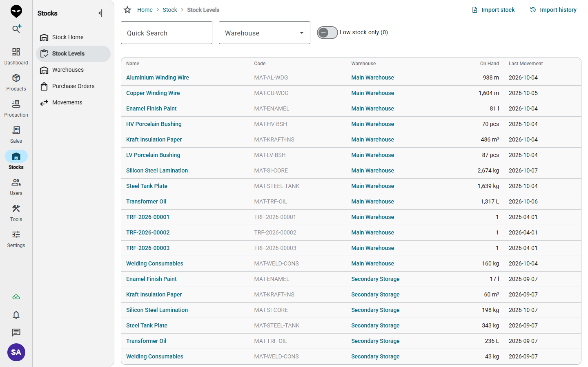
Task: Open notifications bell
Action: pyautogui.click(x=16, y=315)
